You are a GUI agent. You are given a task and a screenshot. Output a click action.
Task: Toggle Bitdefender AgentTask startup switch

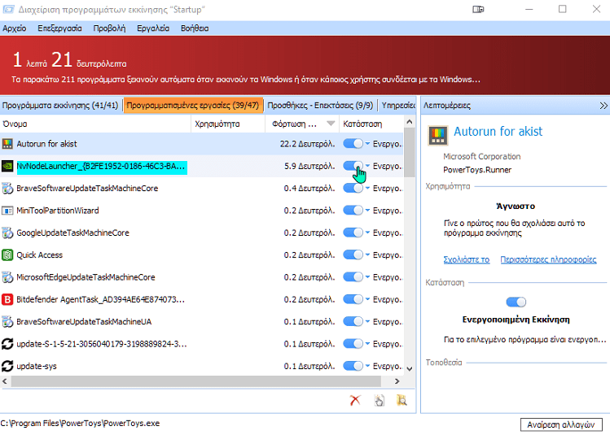pyautogui.click(x=353, y=299)
